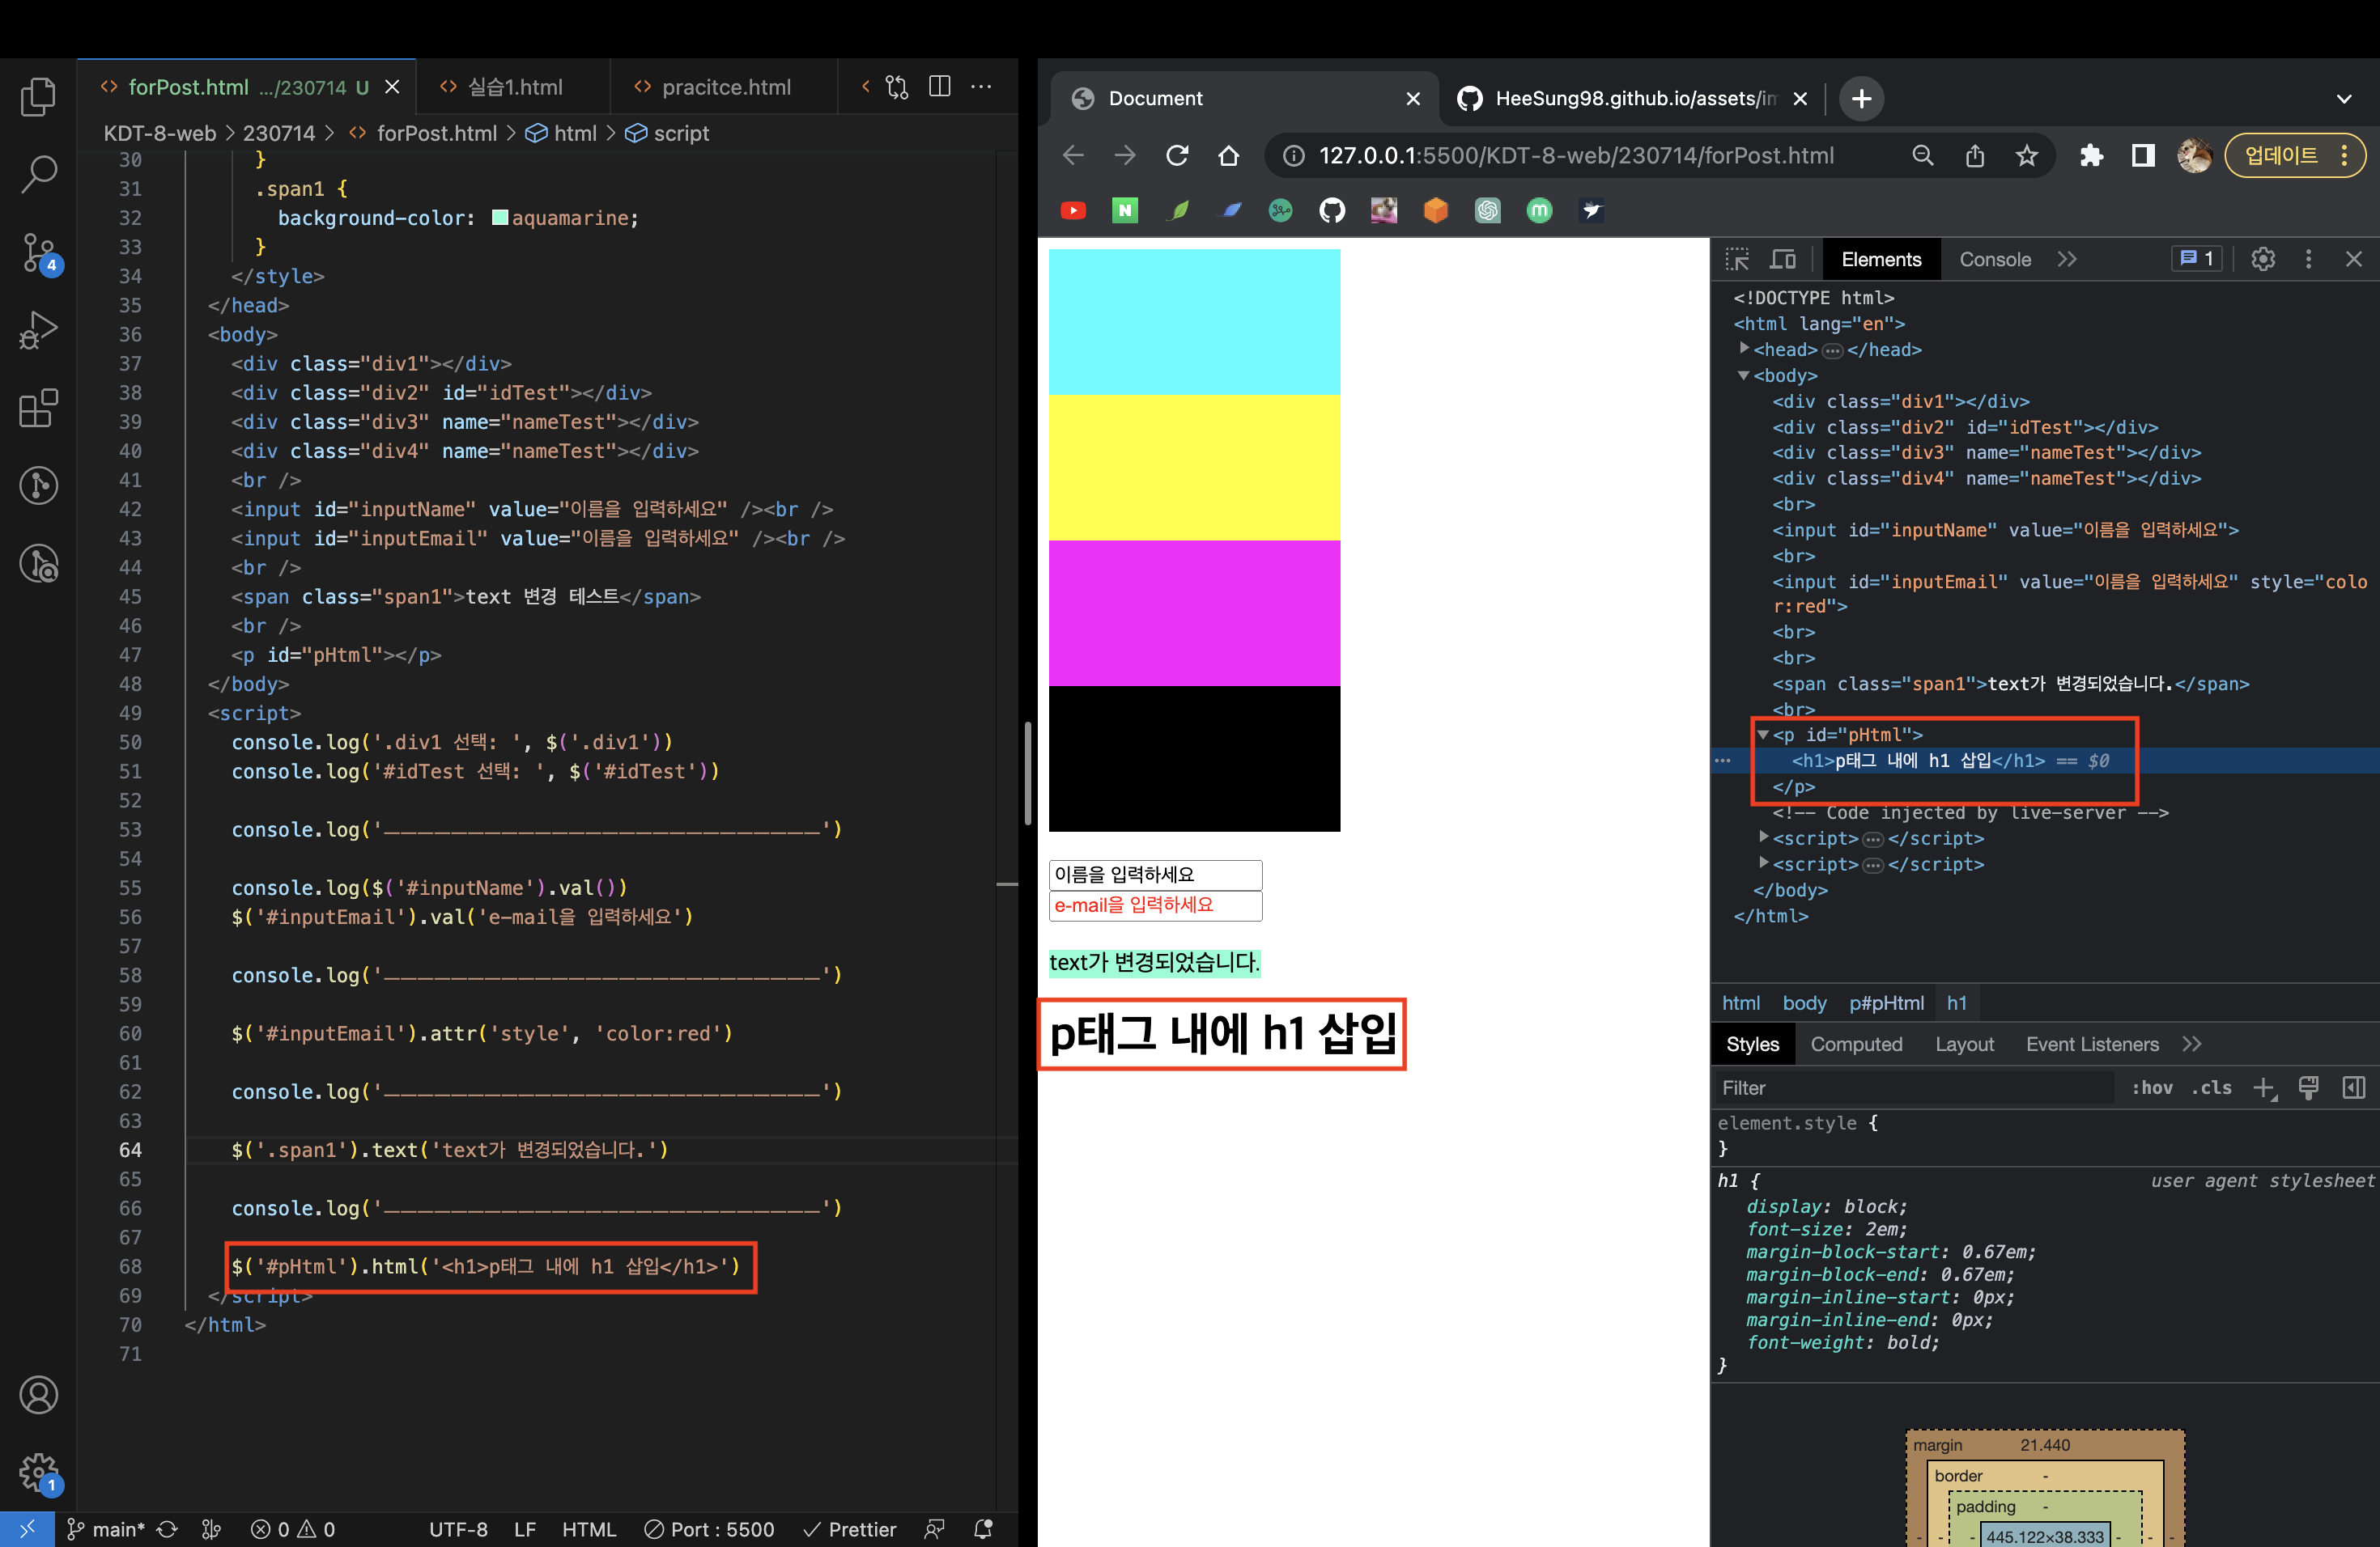Click the New Style Rule plus icon

click(2265, 1088)
